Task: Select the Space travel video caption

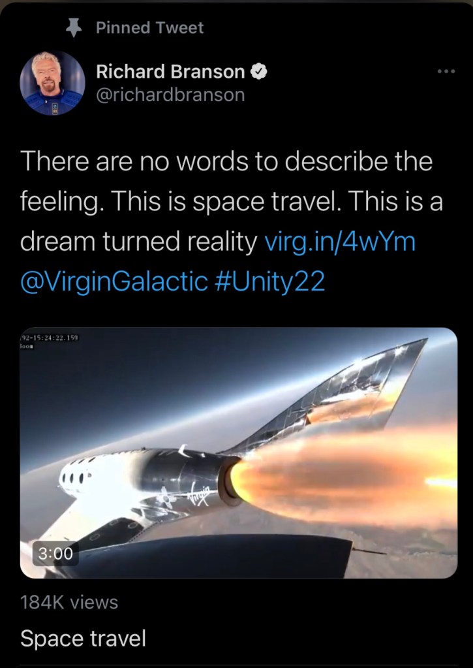Action: tap(83, 638)
